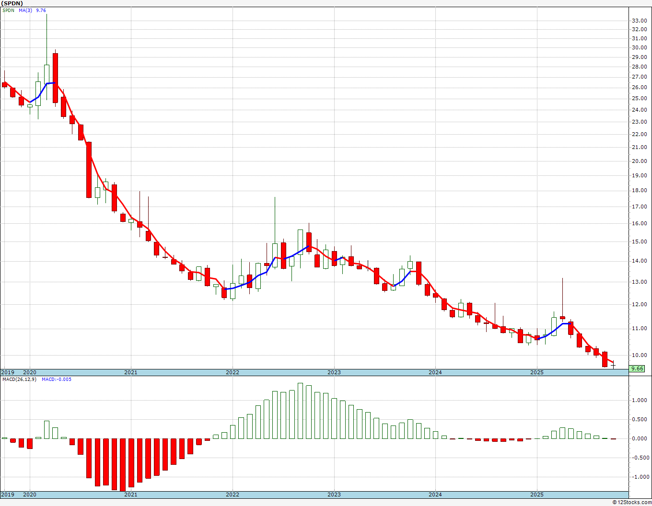Select 2020 on the price chart time axis

coord(30,372)
